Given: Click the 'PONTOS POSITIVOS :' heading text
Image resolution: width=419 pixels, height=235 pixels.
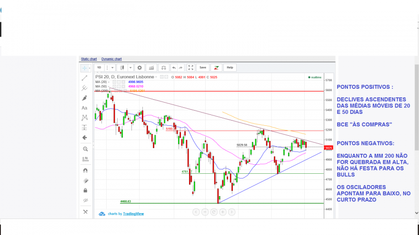Looking at the screenshot, I should coord(365,87).
